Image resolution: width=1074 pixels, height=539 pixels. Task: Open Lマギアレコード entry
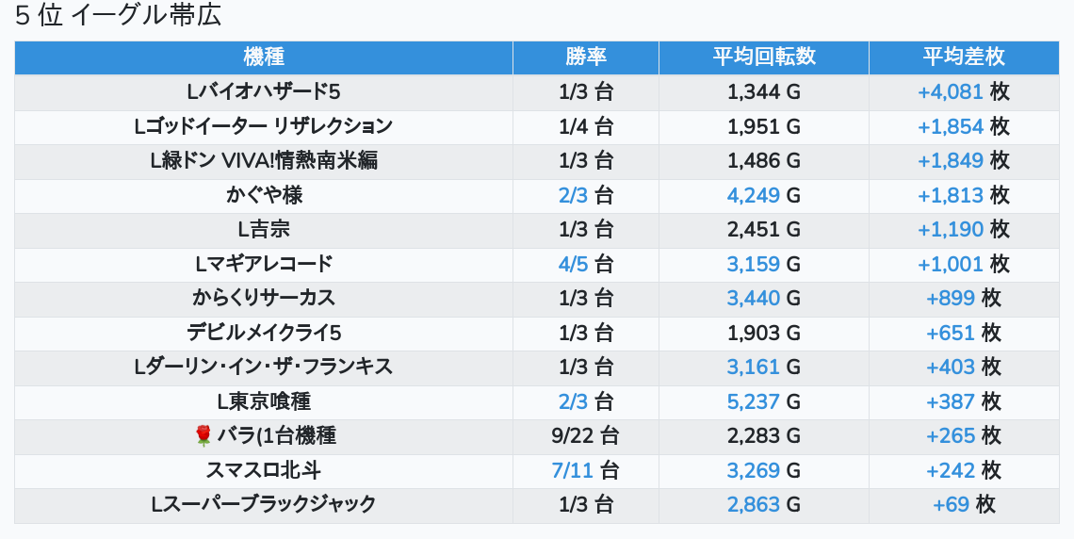pyautogui.click(x=264, y=264)
